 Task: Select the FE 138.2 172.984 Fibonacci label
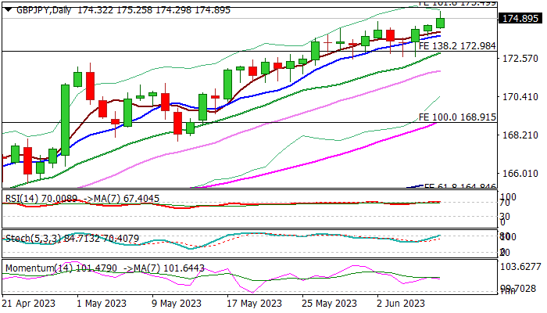[457, 45]
